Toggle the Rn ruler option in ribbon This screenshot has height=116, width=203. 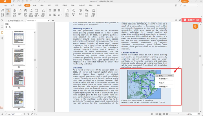pos(55,15)
